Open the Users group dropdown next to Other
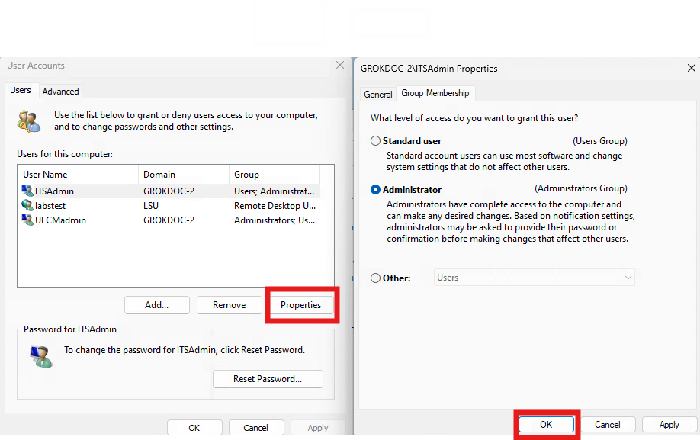Screen dimensions: 700x440 (x=628, y=278)
